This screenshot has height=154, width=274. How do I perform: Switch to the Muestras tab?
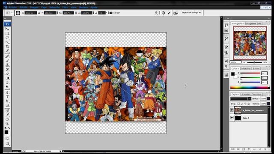246,68
